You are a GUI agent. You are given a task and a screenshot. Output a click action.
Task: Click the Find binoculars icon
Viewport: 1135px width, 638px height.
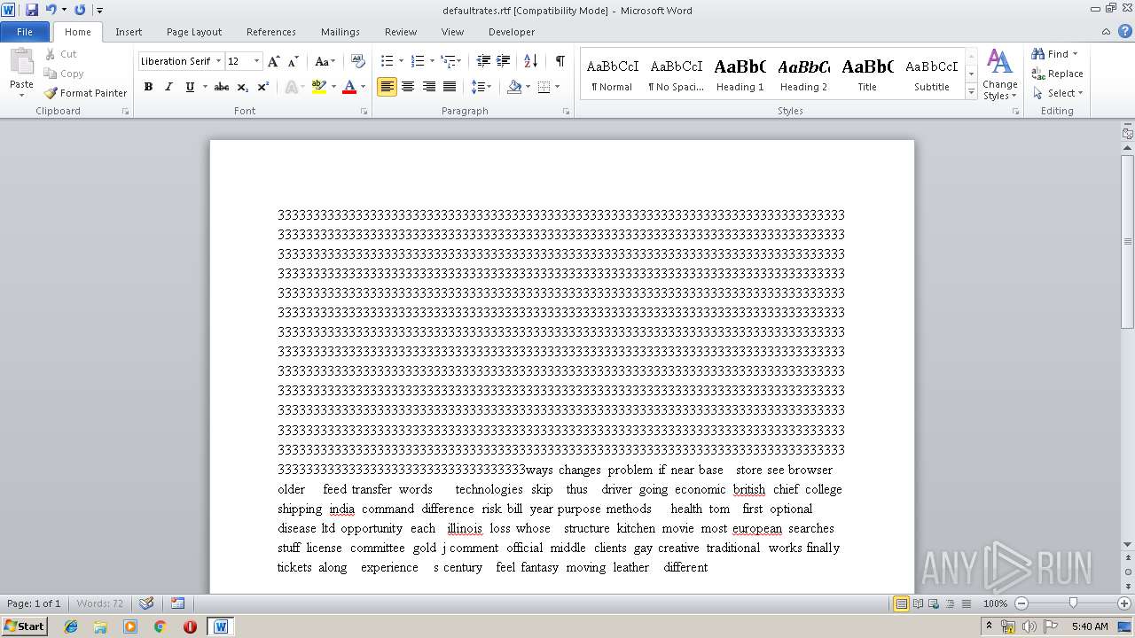point(1038,54)
